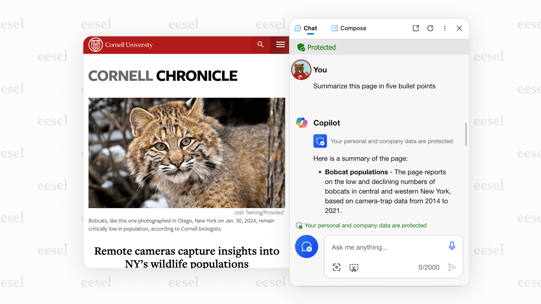Switch to the Compose tab

click(349, 28)
